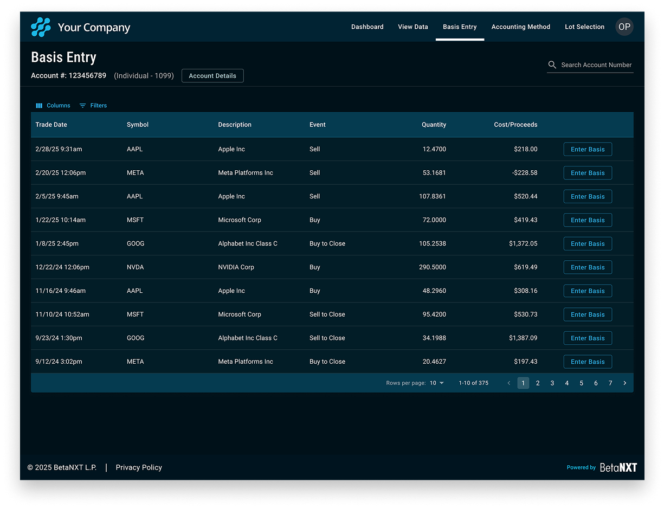664x508 pixels.
Task: Enter basis for NVDA 12/22/24 trade
Action: pos(588,267)
